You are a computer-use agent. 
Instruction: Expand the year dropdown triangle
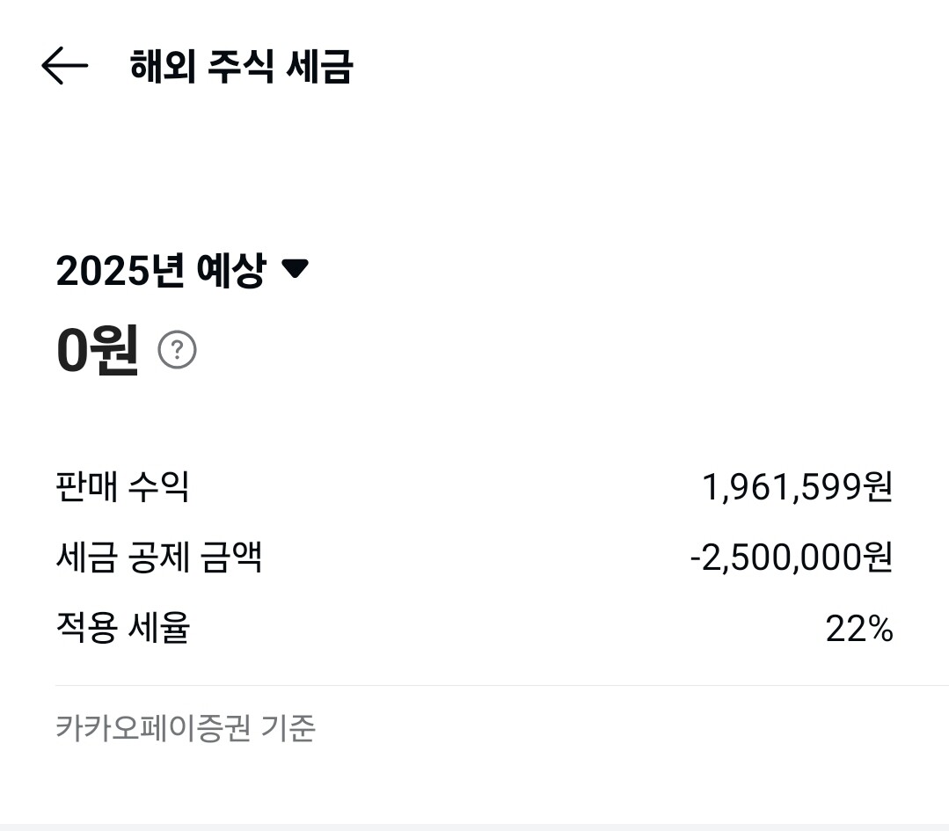pyautogui.click(x=294, y=269)
